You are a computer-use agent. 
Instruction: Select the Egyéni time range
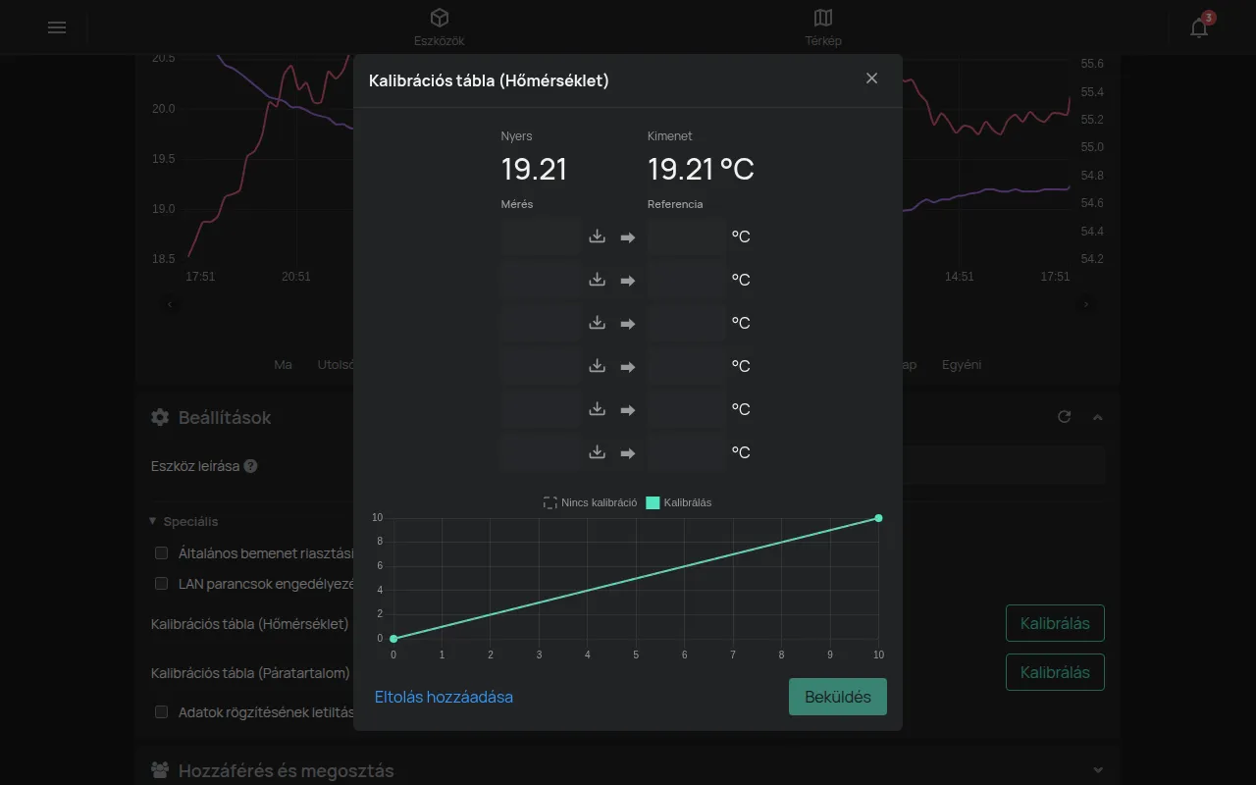[x=962, y=364]
